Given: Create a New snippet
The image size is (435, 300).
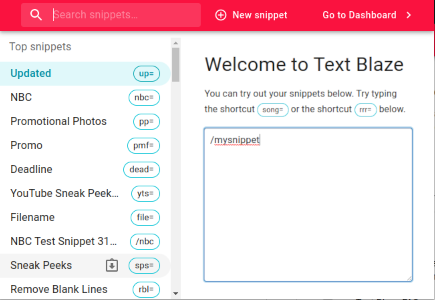Looking at the screenshot, I should 251,15.
